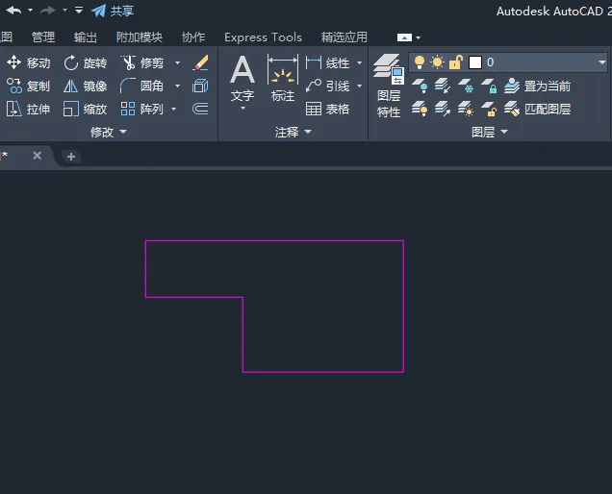Select the Mirror (镜像) tool
This screenshot has height=494, width=612.
(85, 86)
